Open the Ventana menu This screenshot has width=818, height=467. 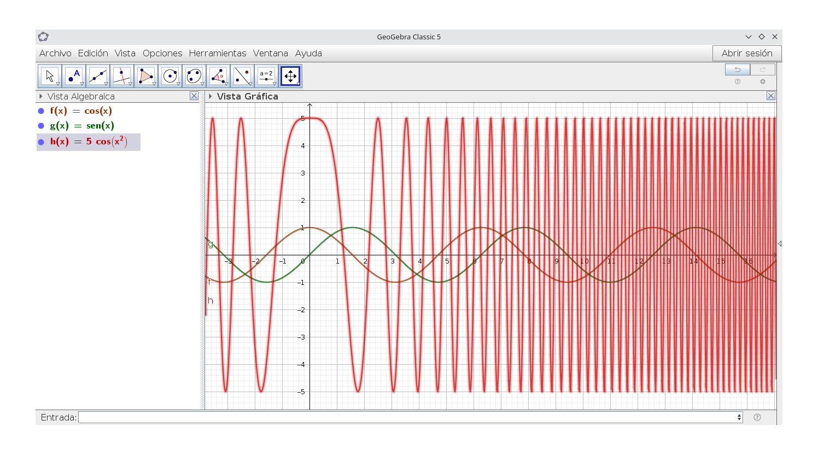coord(271,53)
